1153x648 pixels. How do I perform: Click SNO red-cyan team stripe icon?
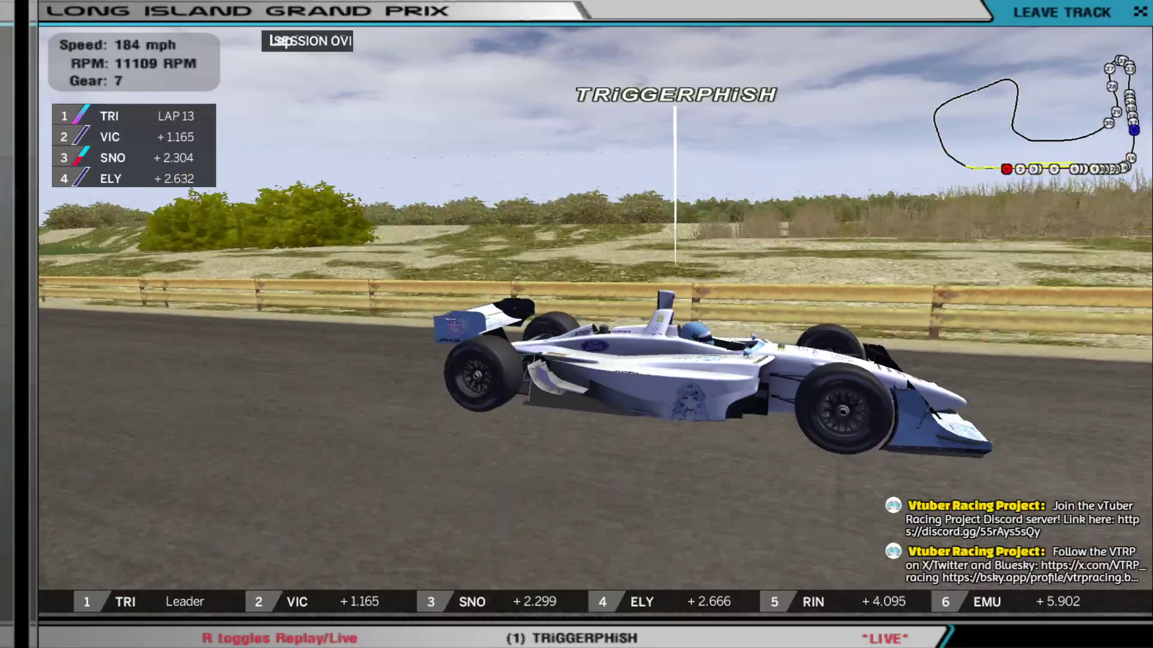[81, 157]
